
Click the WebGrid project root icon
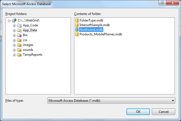pos(14,20)
